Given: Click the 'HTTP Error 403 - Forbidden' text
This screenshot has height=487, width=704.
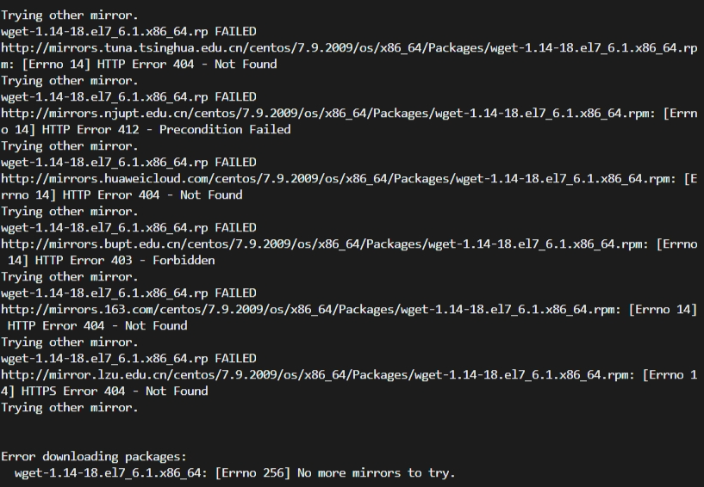Looking at the screenshot, I should pos(125,261).
